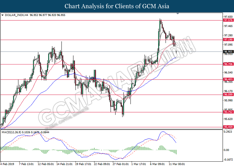Click the 95.620 price scale value
Viewport: 234px width, 167px height.
pyautogui.click(x=228, y=119)
